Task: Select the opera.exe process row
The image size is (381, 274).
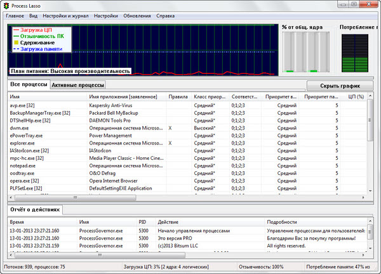Action: [25, 180]
